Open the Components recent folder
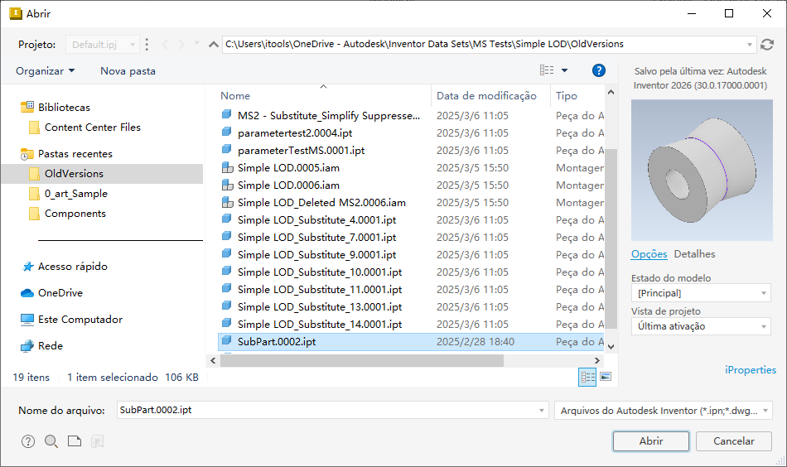Viewport: 787px width, 467px height. (x=75, y=214)
